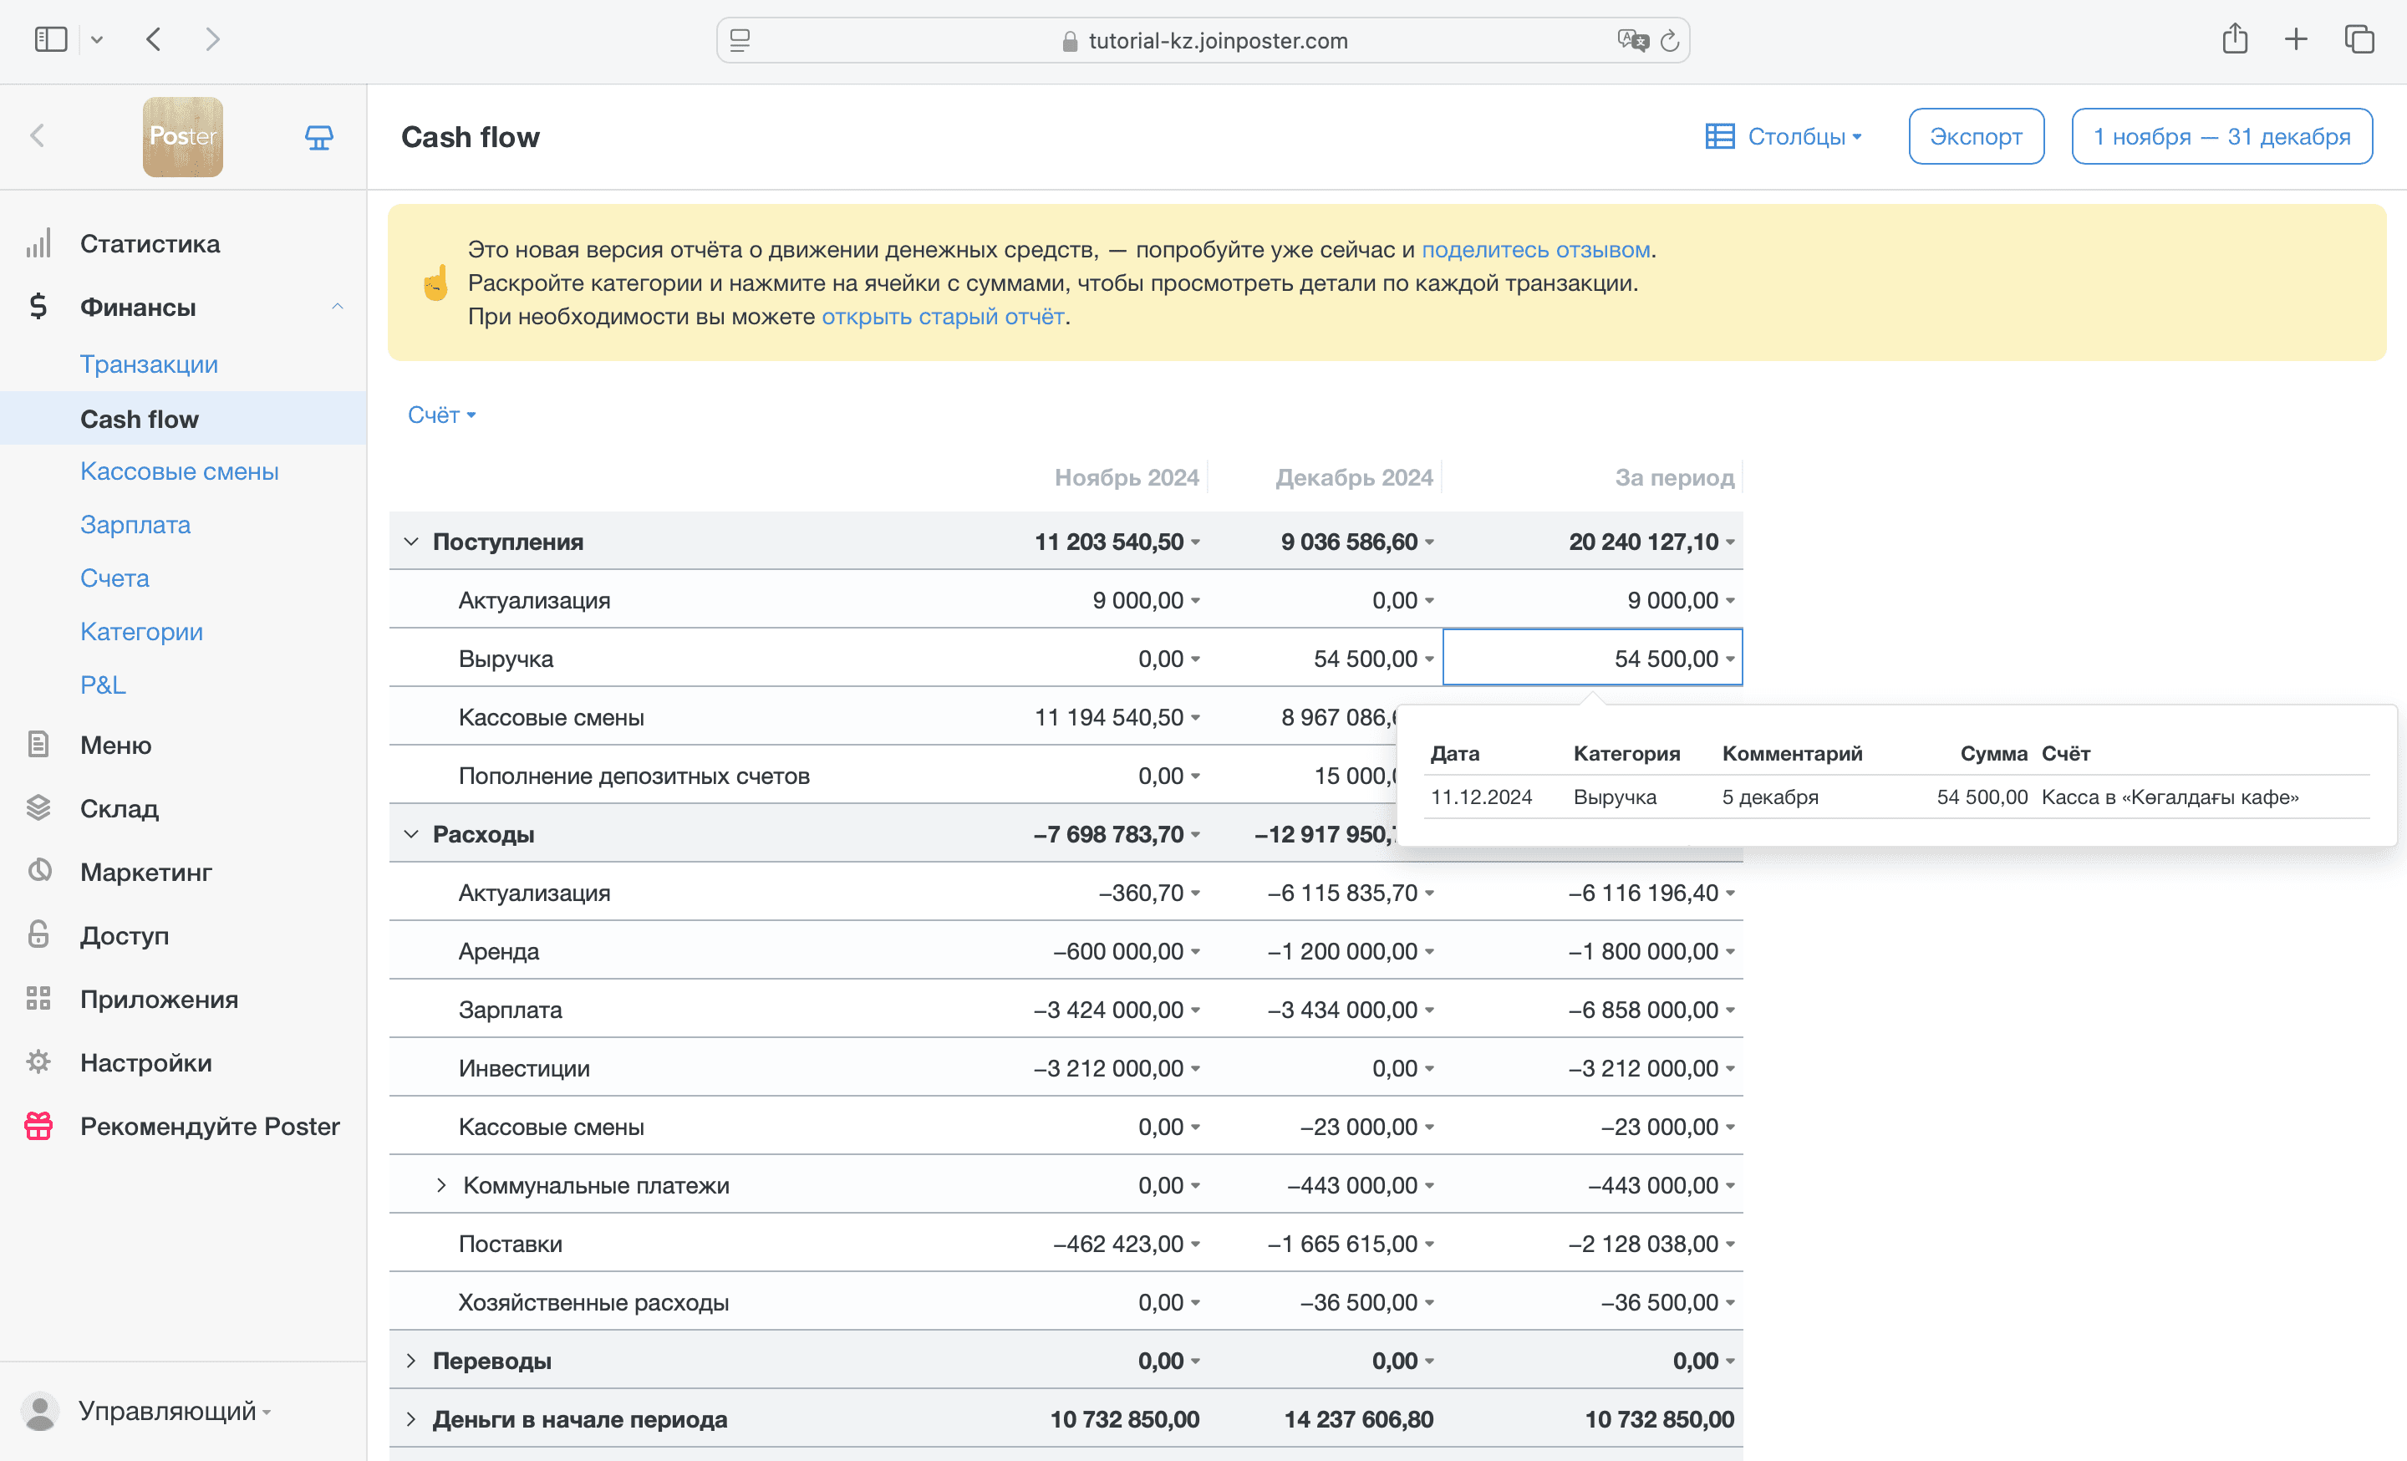This screenshot has width=2407, height=1461.
Task: Open the Категории sidebar link
Action: coord(141,632)
